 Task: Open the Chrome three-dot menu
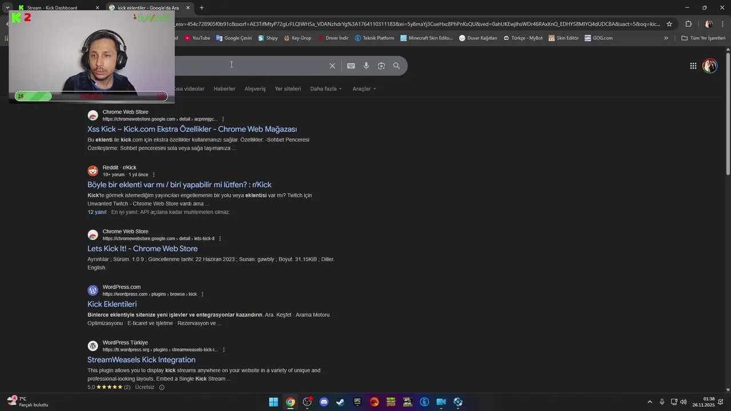[722, 24]
